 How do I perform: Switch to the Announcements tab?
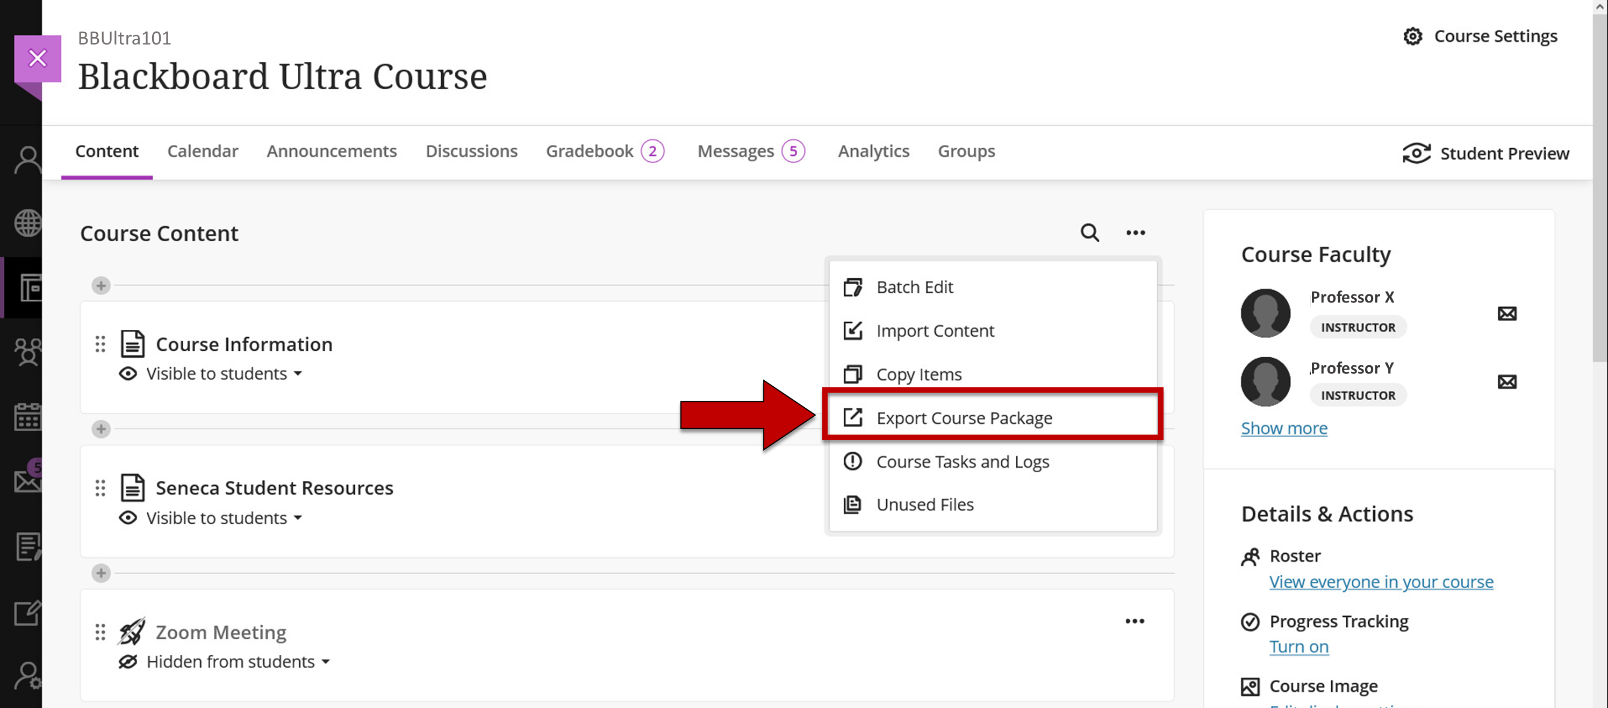tap(332, 151)
